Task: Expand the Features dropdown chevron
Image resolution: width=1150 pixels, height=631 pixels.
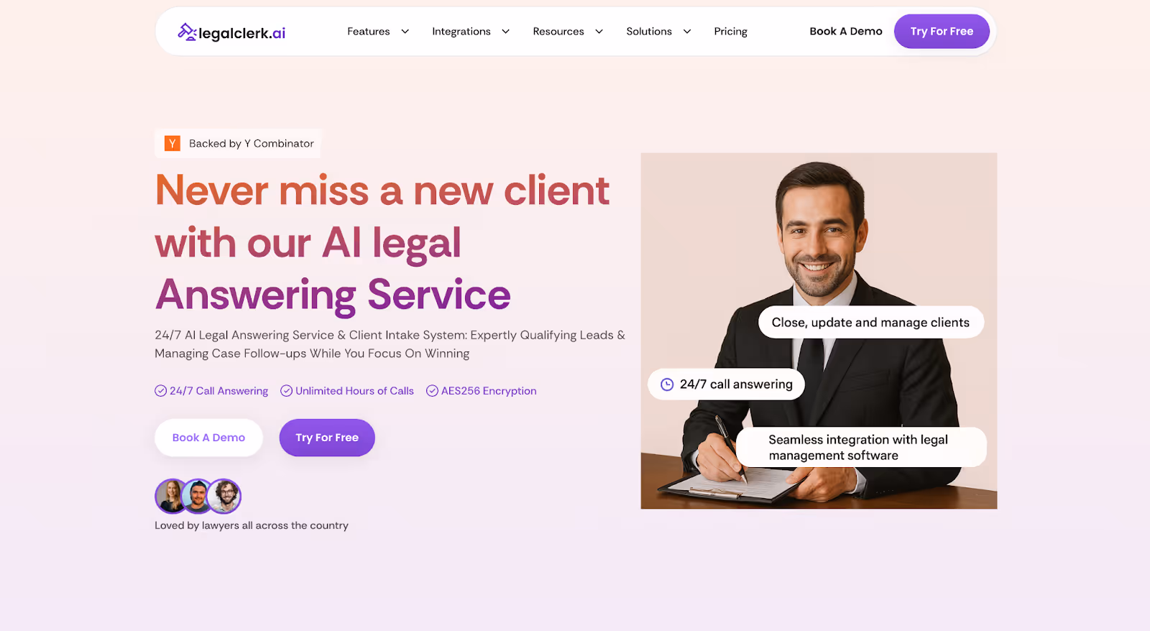Action: 405,32
